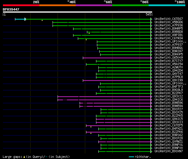This screenshot has width=188, height=159.
Task: Click the query end position label 545
Action: click(x=148, y=14)
